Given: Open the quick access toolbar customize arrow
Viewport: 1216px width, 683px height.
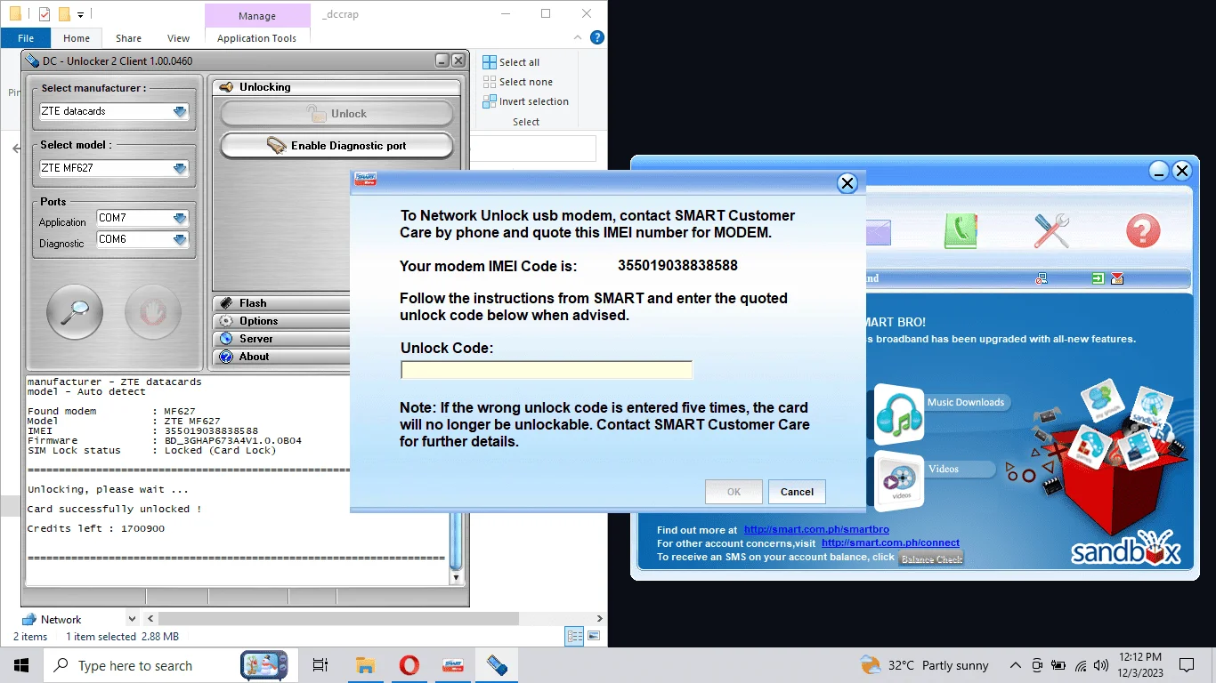Looking at the screenshot, I should click(x=81, y=14).
